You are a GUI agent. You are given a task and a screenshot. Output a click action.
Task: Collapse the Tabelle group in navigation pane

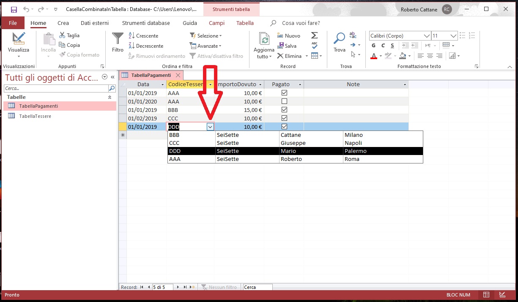pos(110,97)
